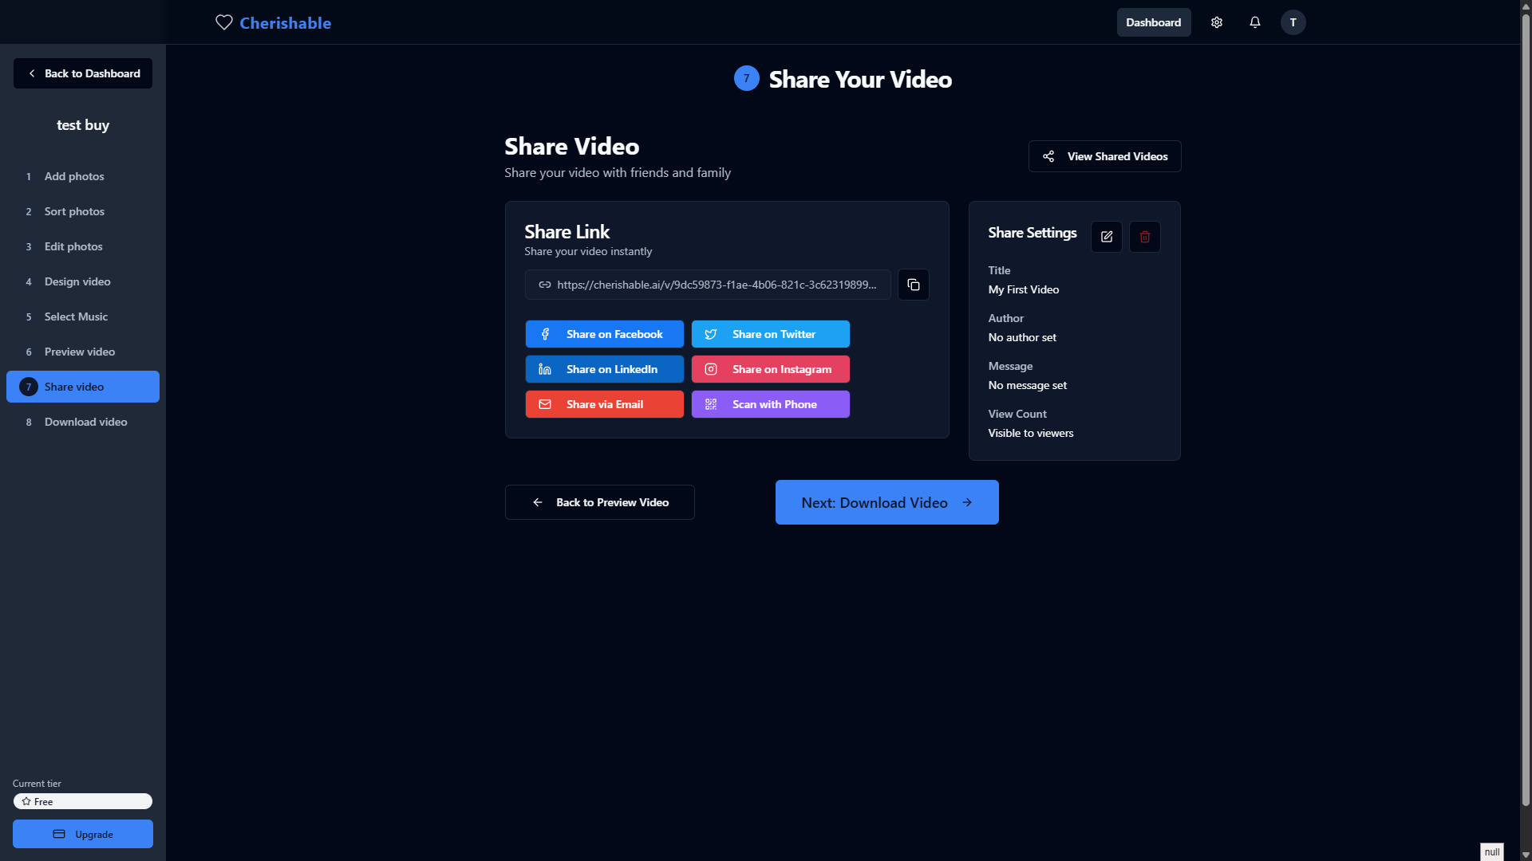The image size is (1532, 861).
Task: Click Upgrade tier button
Action: tap(83, 834)
